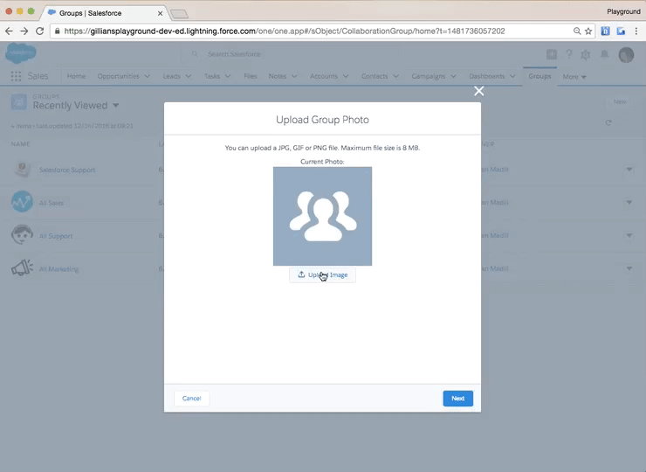Open the Tasks tab
The height and width of the screenshot is (472, 646).
point(212,76)
